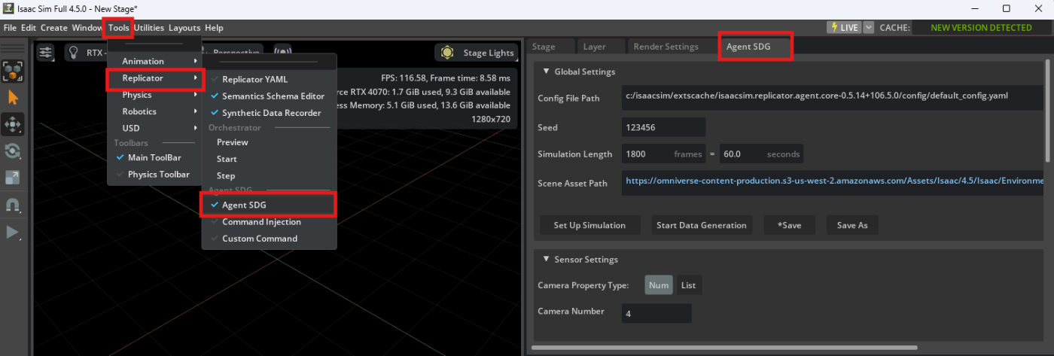Open the Stage Lights sun icon
The width and height of the screenshot is (1054, 356).
[448, 53]
